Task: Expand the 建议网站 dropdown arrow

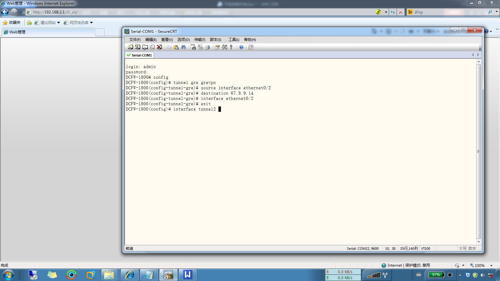Action: [x=58, y=23]
